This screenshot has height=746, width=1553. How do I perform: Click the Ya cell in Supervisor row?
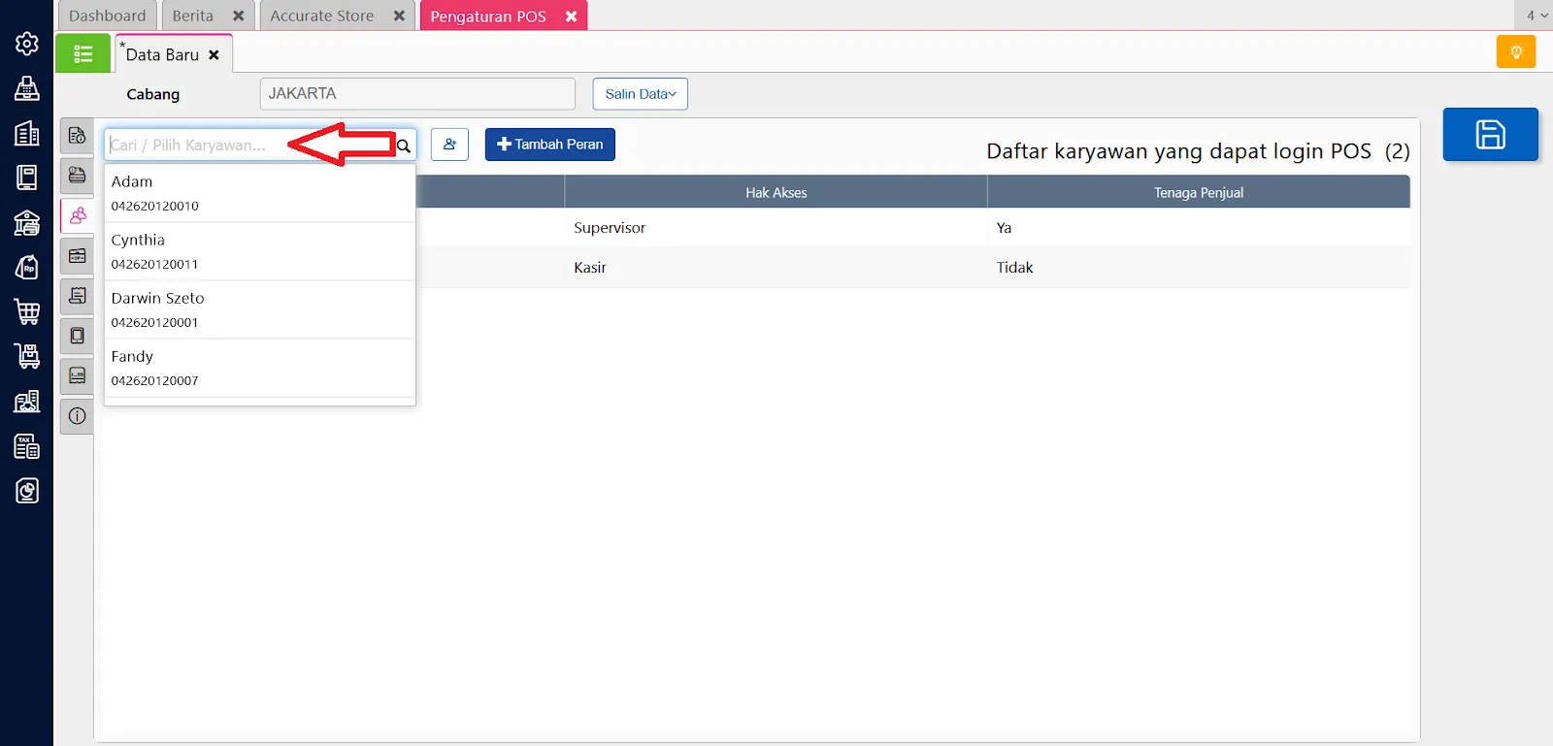coord(1199,228)
